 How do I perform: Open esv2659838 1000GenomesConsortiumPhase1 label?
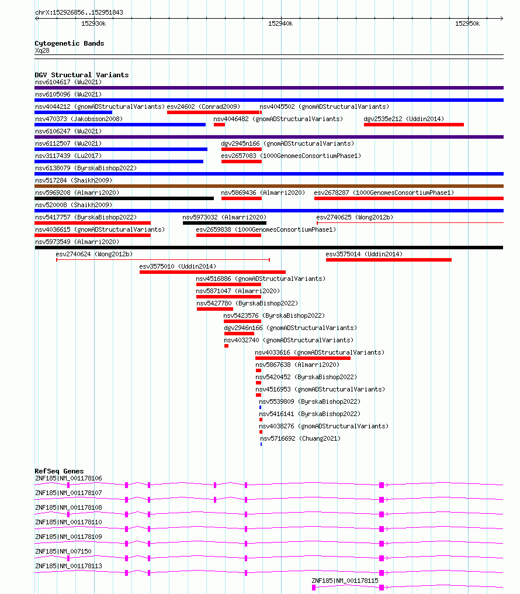click(266, 229)
